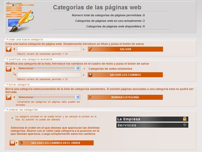This screenshot has height=152, width=202.
Task: Click the SALVAR button
Action: pyautogui.click(x=125, y=49)
